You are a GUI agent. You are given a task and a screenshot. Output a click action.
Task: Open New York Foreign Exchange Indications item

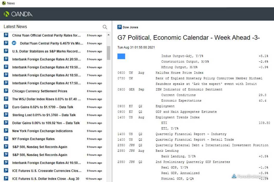[x=42, y=131]
